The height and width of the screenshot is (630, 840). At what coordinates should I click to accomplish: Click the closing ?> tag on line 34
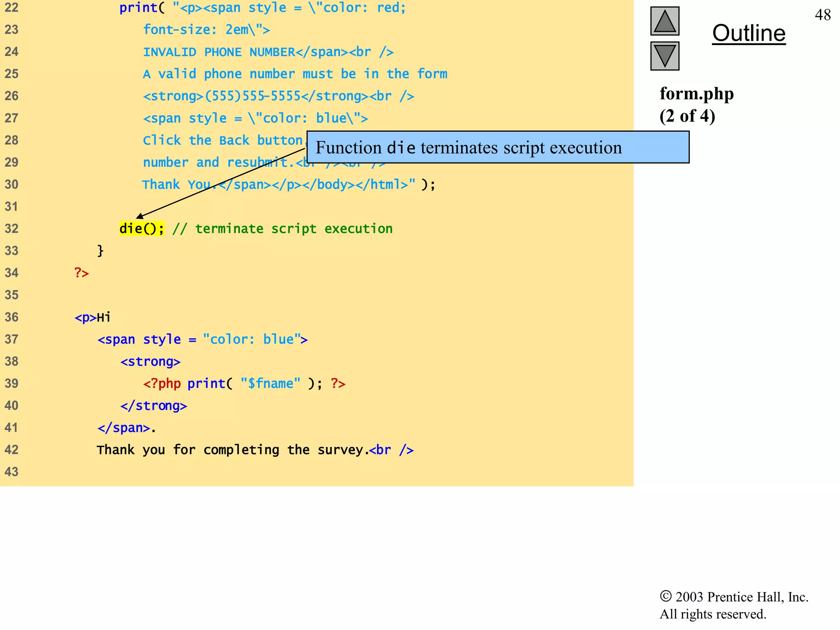(82, 273)
